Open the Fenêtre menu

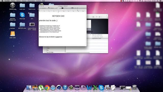point(38,1)
